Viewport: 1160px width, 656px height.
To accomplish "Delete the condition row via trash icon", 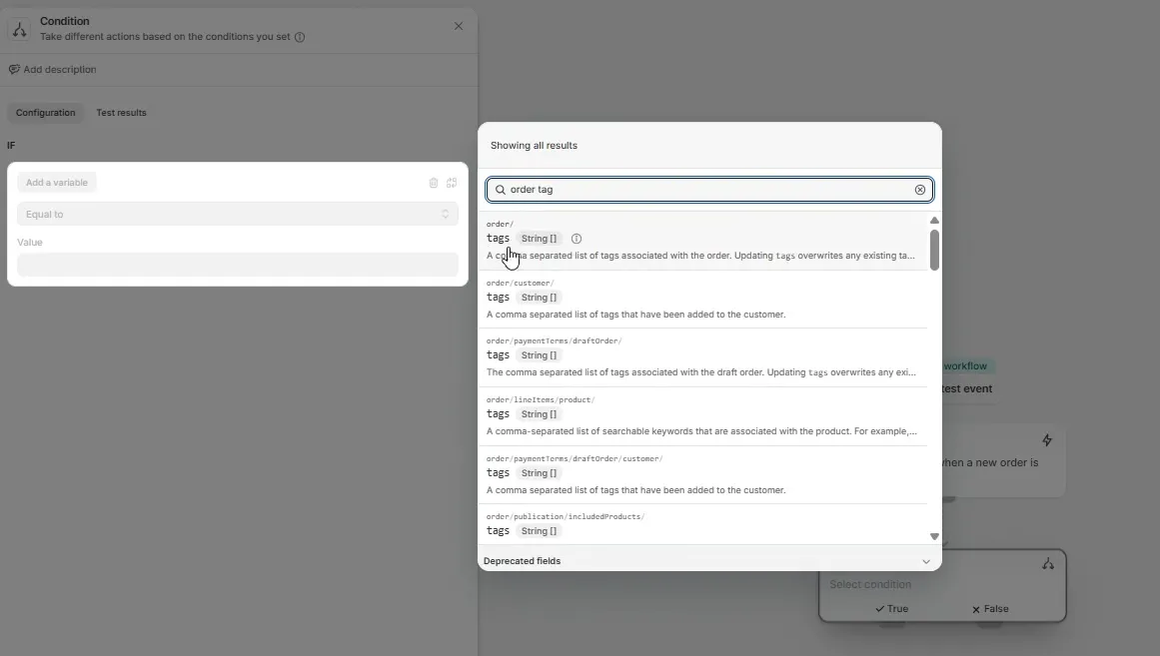I will click(x=434, y=183).
